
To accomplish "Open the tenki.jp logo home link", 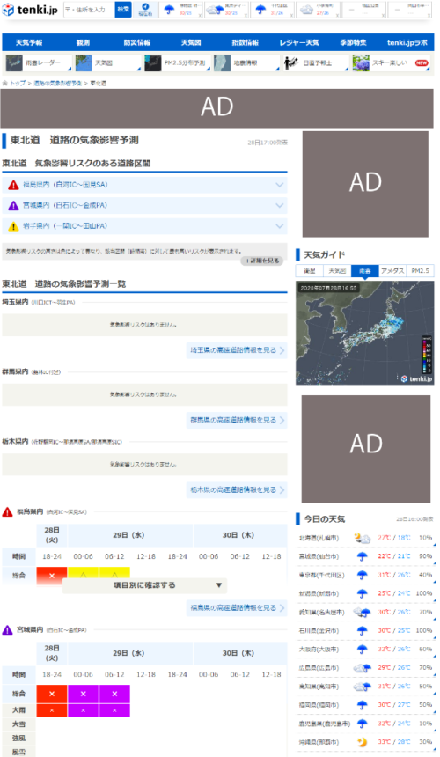I will pyautogui.click(x=30, y=10).
